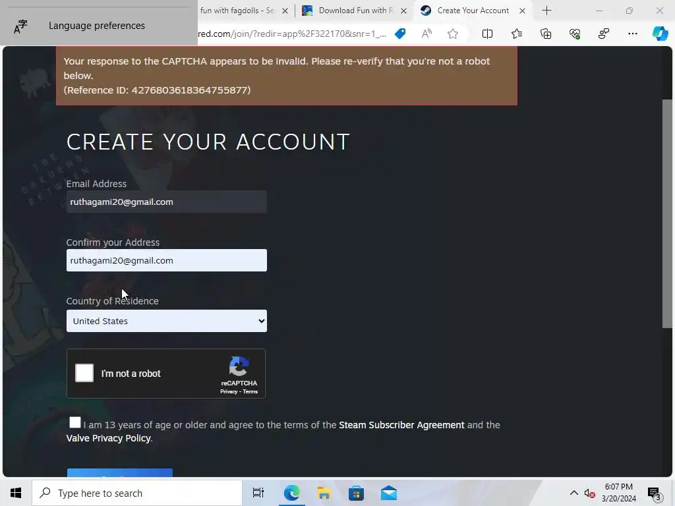Activate Read aloud icon in address bar
Image resolution: width=675 pixels, height=506 pixels.
pos(426,34)
